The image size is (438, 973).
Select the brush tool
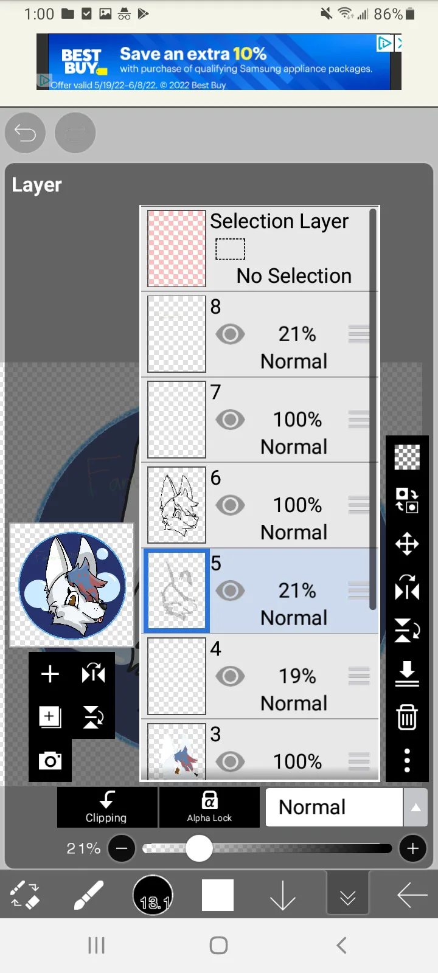click(x=88, y=895)
